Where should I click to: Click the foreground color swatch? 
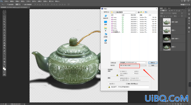[x=4, y=68]
